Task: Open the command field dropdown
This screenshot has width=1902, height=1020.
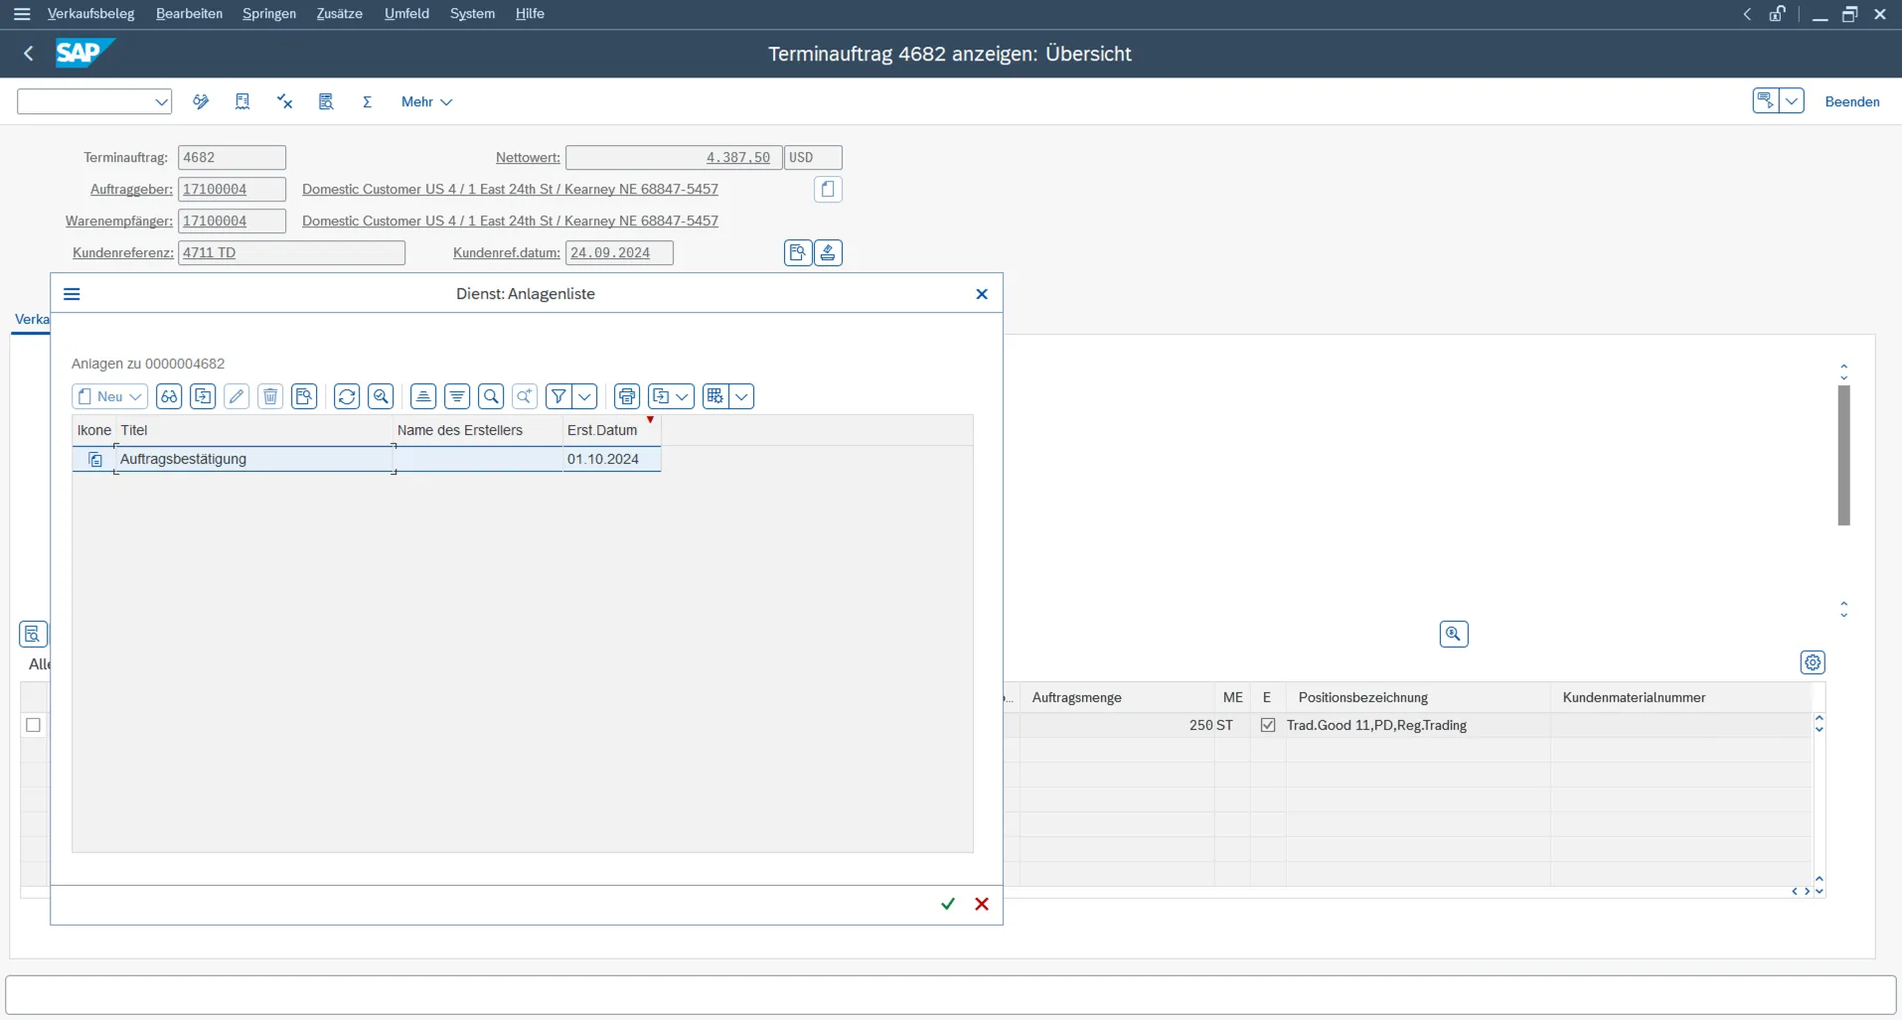Action: (161, 101)
